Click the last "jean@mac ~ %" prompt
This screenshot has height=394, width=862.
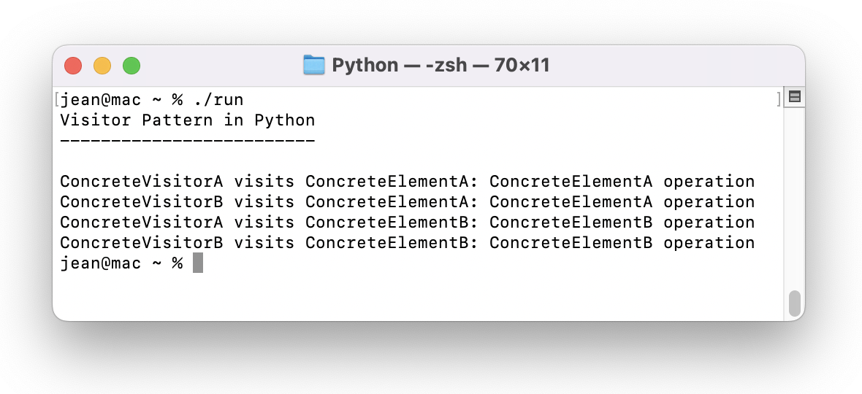(121, 263)
